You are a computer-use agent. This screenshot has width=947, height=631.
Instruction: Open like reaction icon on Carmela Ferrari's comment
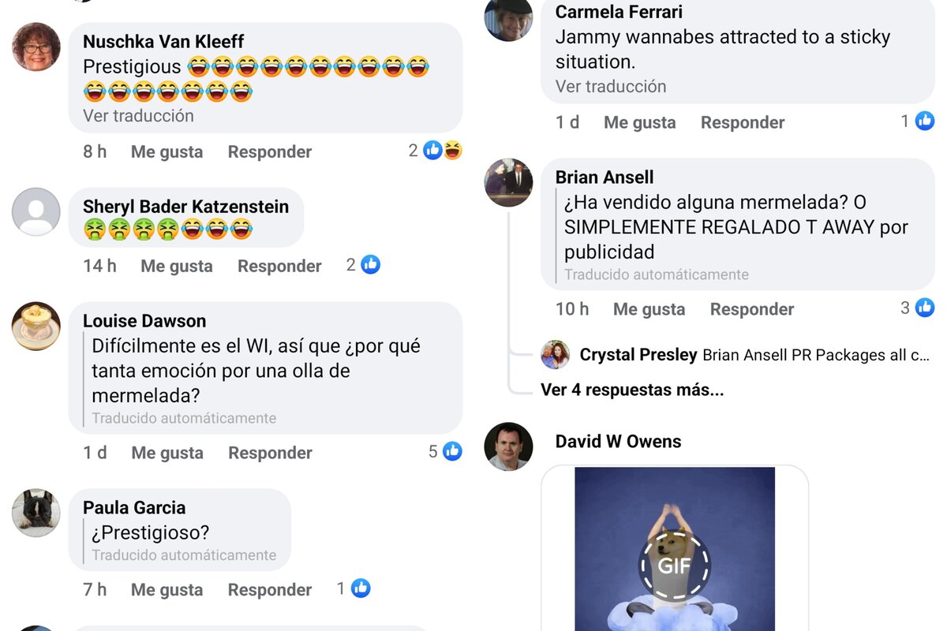(925, 121)
